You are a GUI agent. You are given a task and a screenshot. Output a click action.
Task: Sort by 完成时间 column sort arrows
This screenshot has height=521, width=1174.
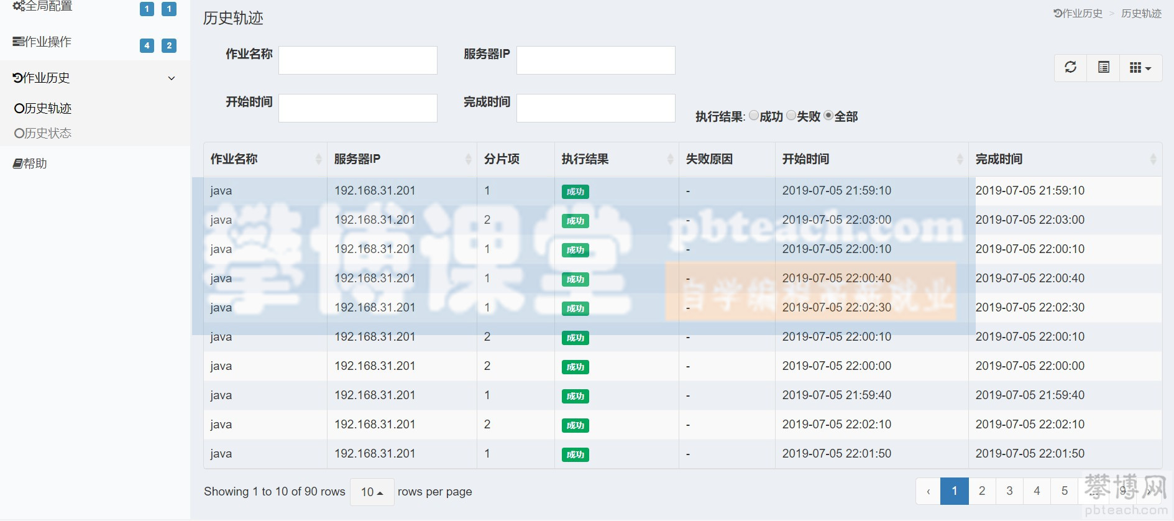coord(1153,159)
